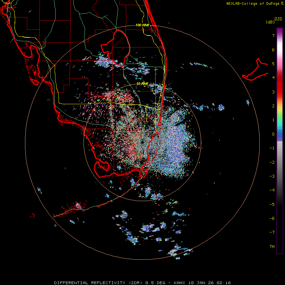Select the -1 value on the color scale
285x285 pixels.
272,148
